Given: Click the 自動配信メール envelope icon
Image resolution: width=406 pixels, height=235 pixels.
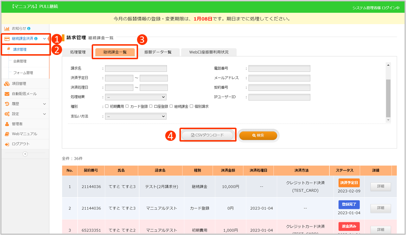Looking at the screenshot, I should pos(7,94).
